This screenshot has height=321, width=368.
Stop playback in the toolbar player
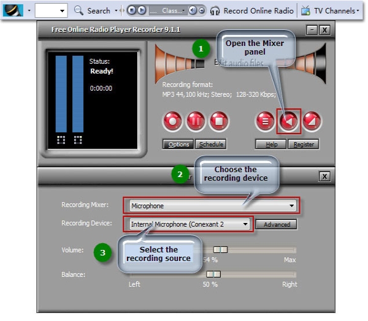132,10
